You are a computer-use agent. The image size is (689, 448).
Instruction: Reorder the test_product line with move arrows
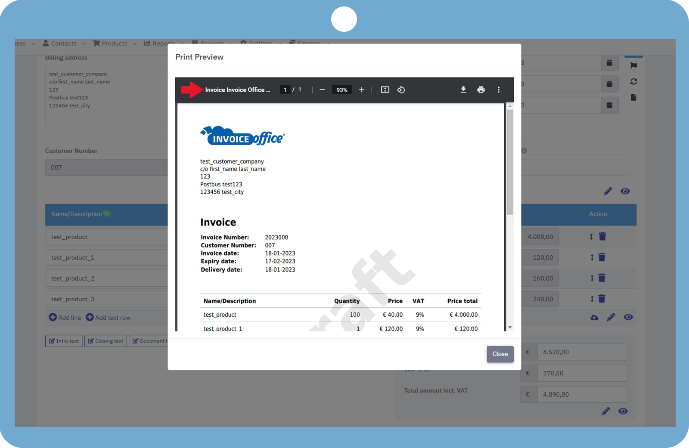(x=591, y=236)
